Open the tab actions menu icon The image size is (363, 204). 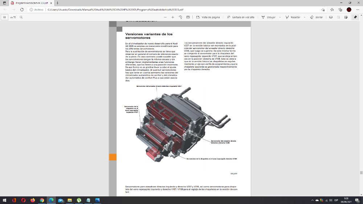(x=4, y=3)
